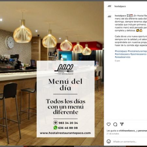Click the hostalpaco username in the header
Image resolution: width=147 pixels, height=147 pixels.
click(x=120, y=6)
